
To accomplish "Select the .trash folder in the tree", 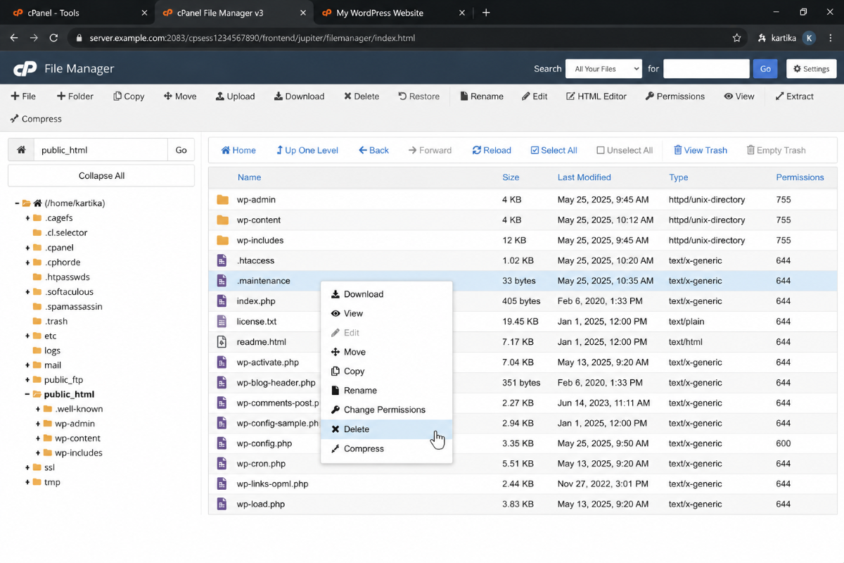I will tap(56, 321).
